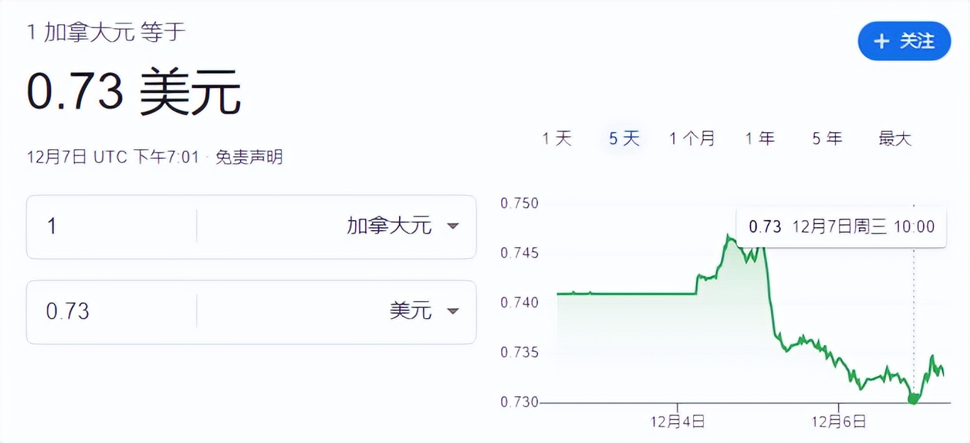This screenshot has width=970, height=443.
Task: Click the 免责声明 disclaimer link
Action: 249,158
